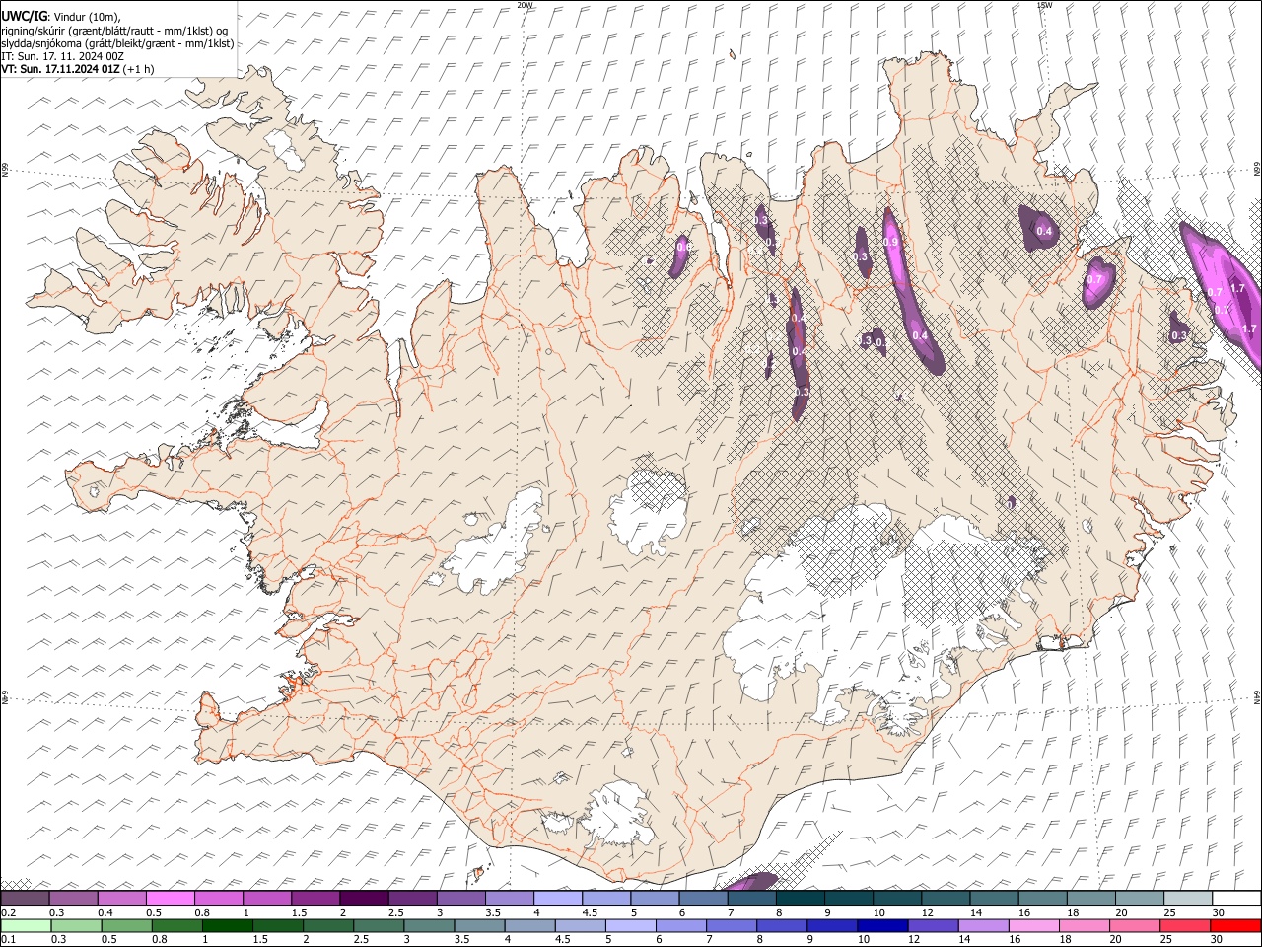Click the '15W' longitude label

point(1044,5)
